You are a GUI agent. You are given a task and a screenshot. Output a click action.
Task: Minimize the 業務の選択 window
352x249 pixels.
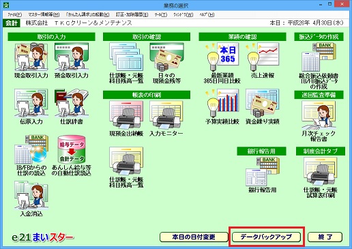click(321, 4)
